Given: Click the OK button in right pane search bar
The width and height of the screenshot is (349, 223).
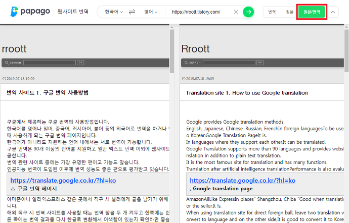Looking at the screenshot, I should tap(260, 63).
